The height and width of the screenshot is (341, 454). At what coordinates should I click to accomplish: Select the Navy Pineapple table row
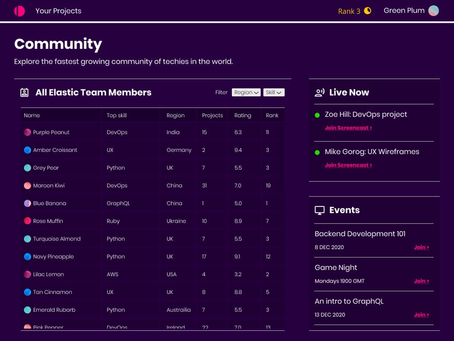click(x=152, y=257)
